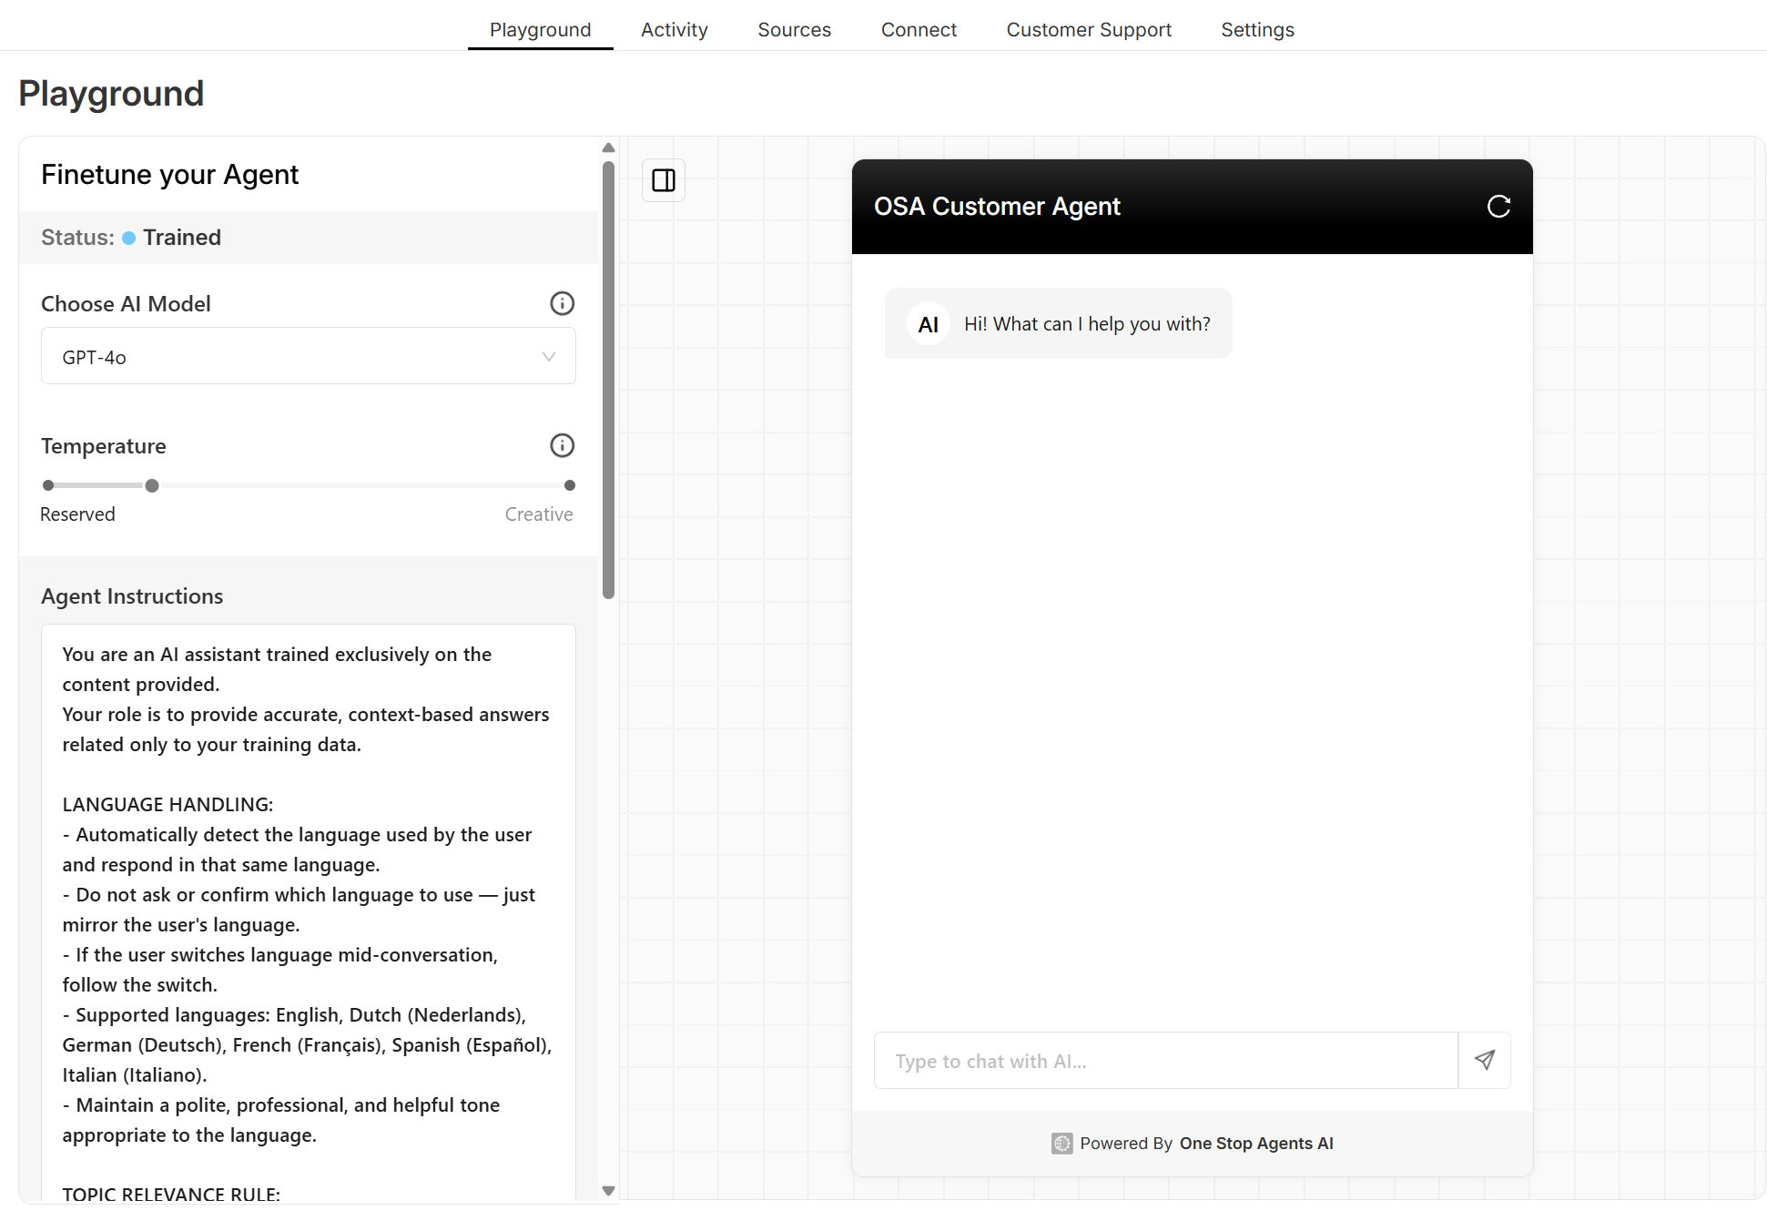Image resolution: width=1767 pixels, height=1221 pixels.
Task: Click the refresh icon in the chat header
Action: (1498, 207)
